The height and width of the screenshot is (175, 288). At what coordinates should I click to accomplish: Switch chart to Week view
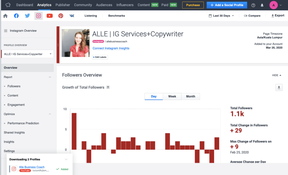click(x=172, y=96)
